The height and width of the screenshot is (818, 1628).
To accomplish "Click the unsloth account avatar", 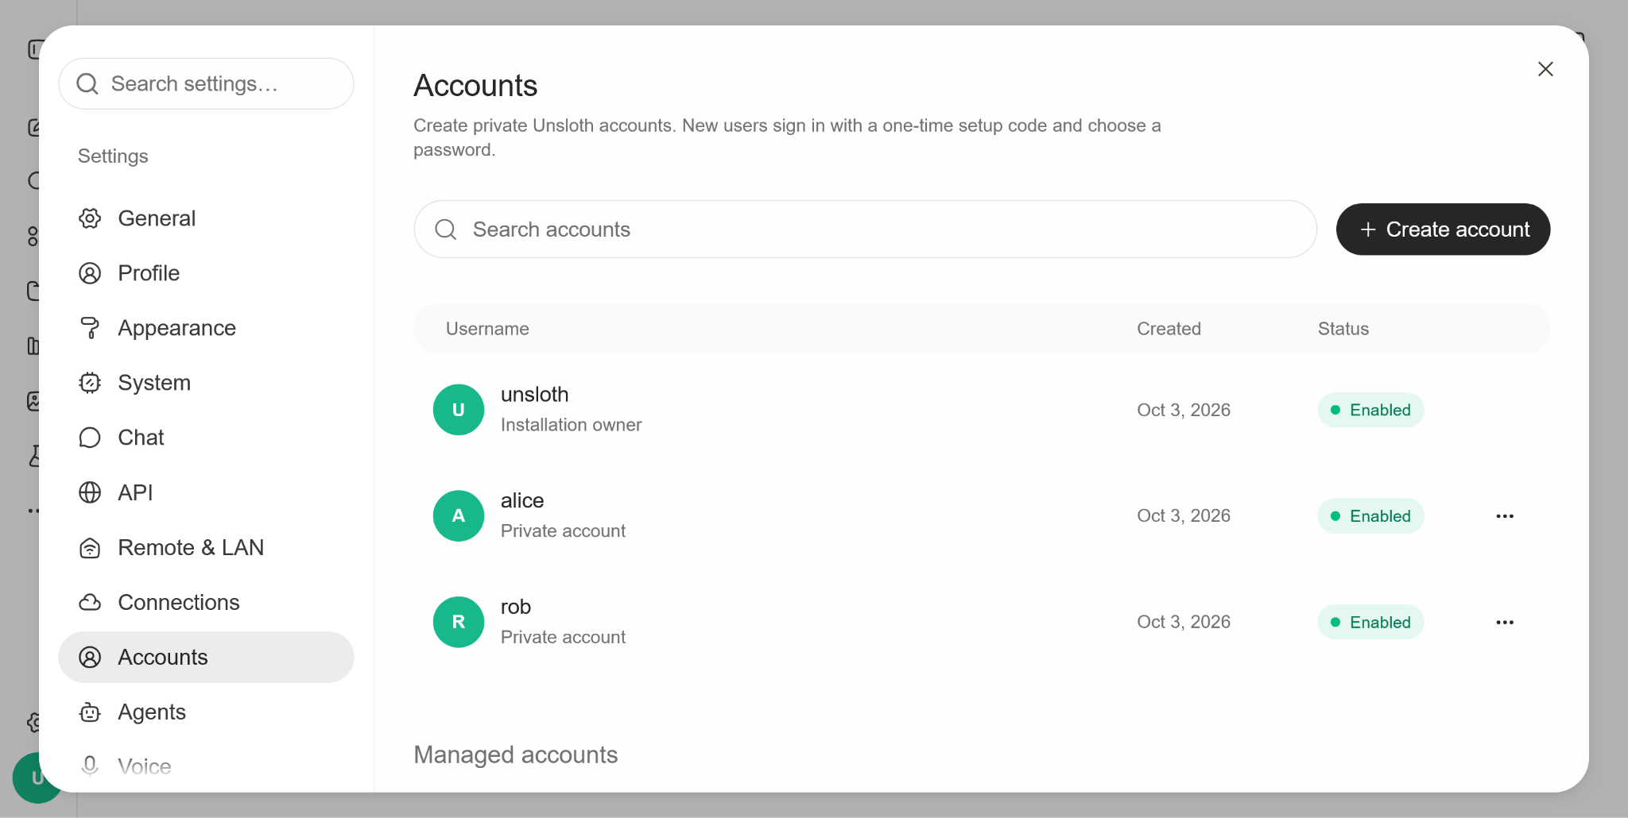I will pyautogui.click(x=459, y=410).
